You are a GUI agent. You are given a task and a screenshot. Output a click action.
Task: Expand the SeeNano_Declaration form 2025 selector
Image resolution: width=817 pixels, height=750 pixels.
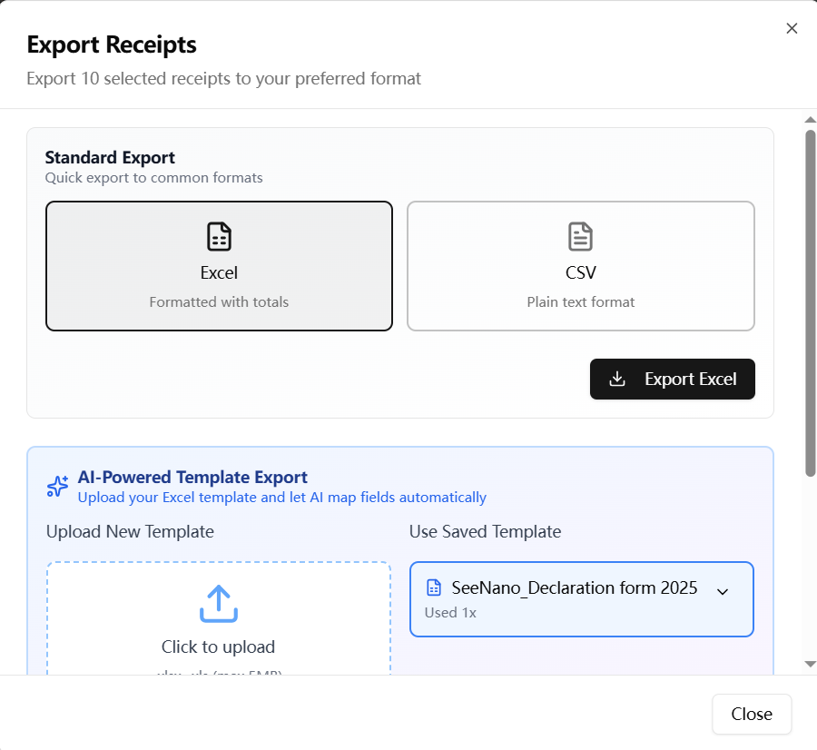coord(581,598)
